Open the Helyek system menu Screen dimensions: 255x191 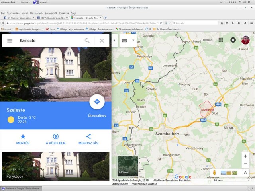point(25,2)
